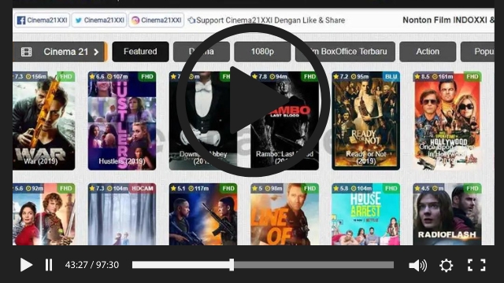Click the play icon in the control bar
The image size is (504, 283).
coord(26,265)
